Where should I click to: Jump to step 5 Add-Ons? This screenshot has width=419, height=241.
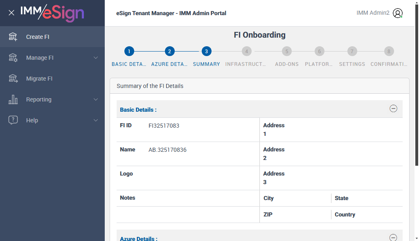tap(287, 52)
